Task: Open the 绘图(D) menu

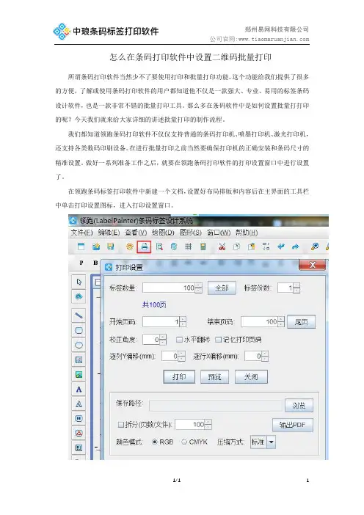Action: (163, 233)
